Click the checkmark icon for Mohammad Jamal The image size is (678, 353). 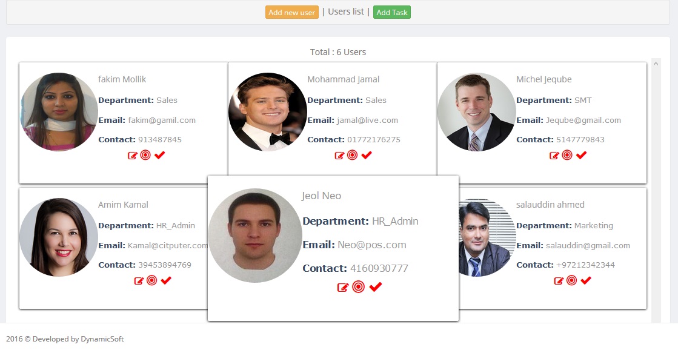367,156
